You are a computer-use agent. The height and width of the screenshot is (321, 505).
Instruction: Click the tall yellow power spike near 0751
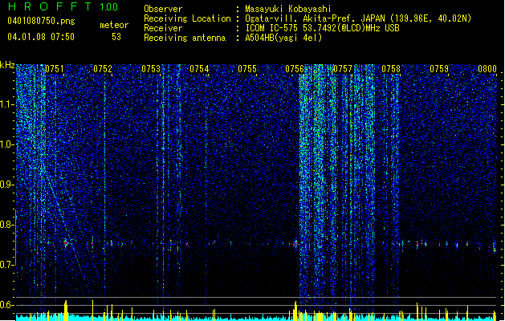point(66,310)
